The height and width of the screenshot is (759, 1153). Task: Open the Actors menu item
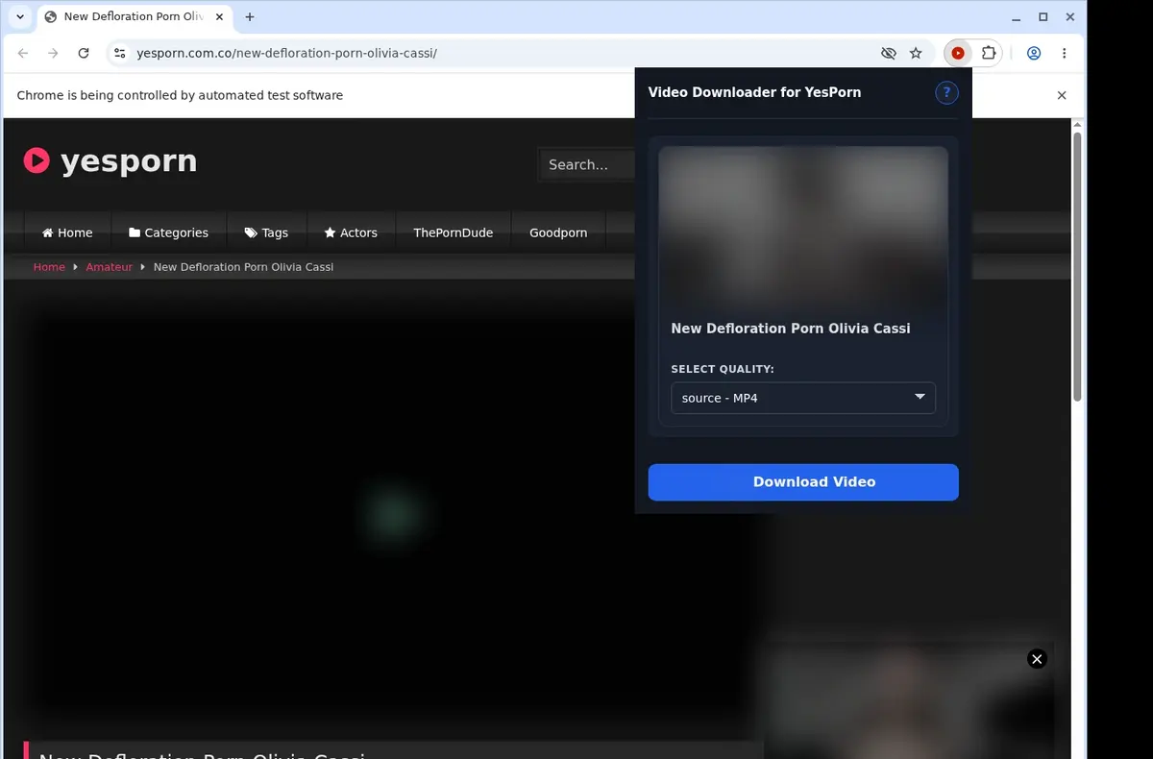(x=351, y=233)
